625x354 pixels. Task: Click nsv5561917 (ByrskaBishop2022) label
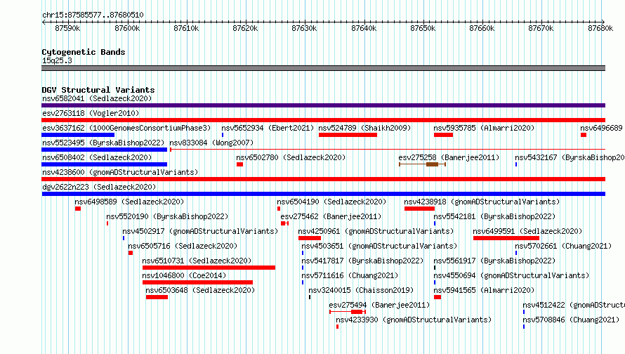coord(494,261)
